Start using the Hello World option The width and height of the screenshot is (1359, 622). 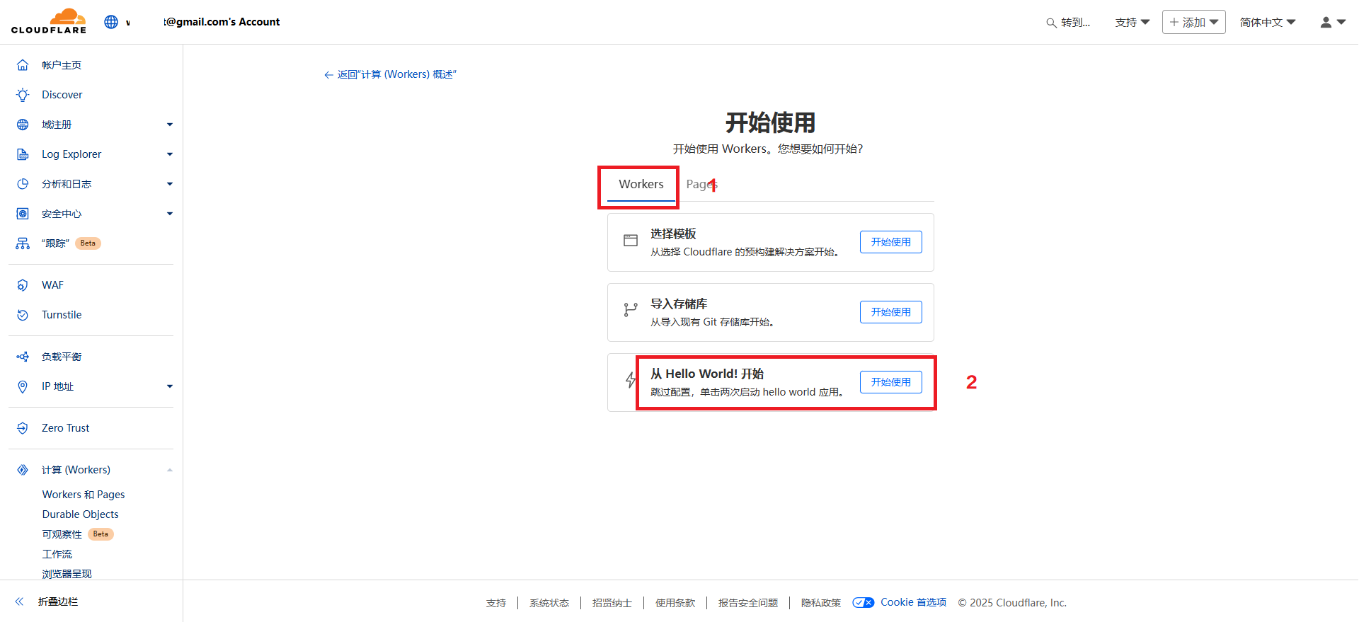(890, 382)
